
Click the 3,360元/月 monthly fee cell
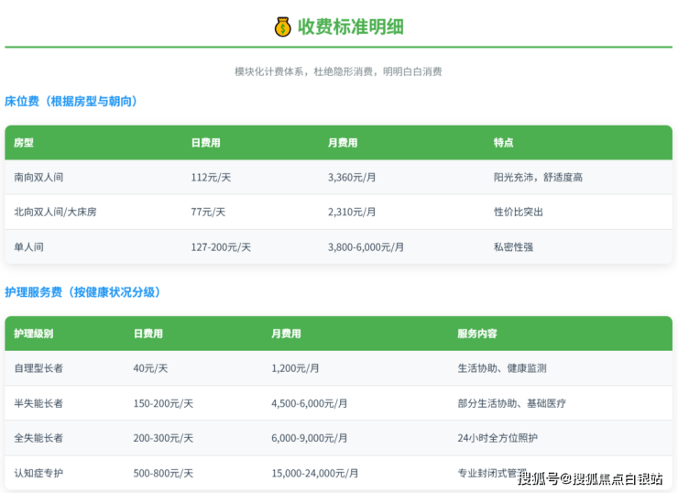(352, 177)
